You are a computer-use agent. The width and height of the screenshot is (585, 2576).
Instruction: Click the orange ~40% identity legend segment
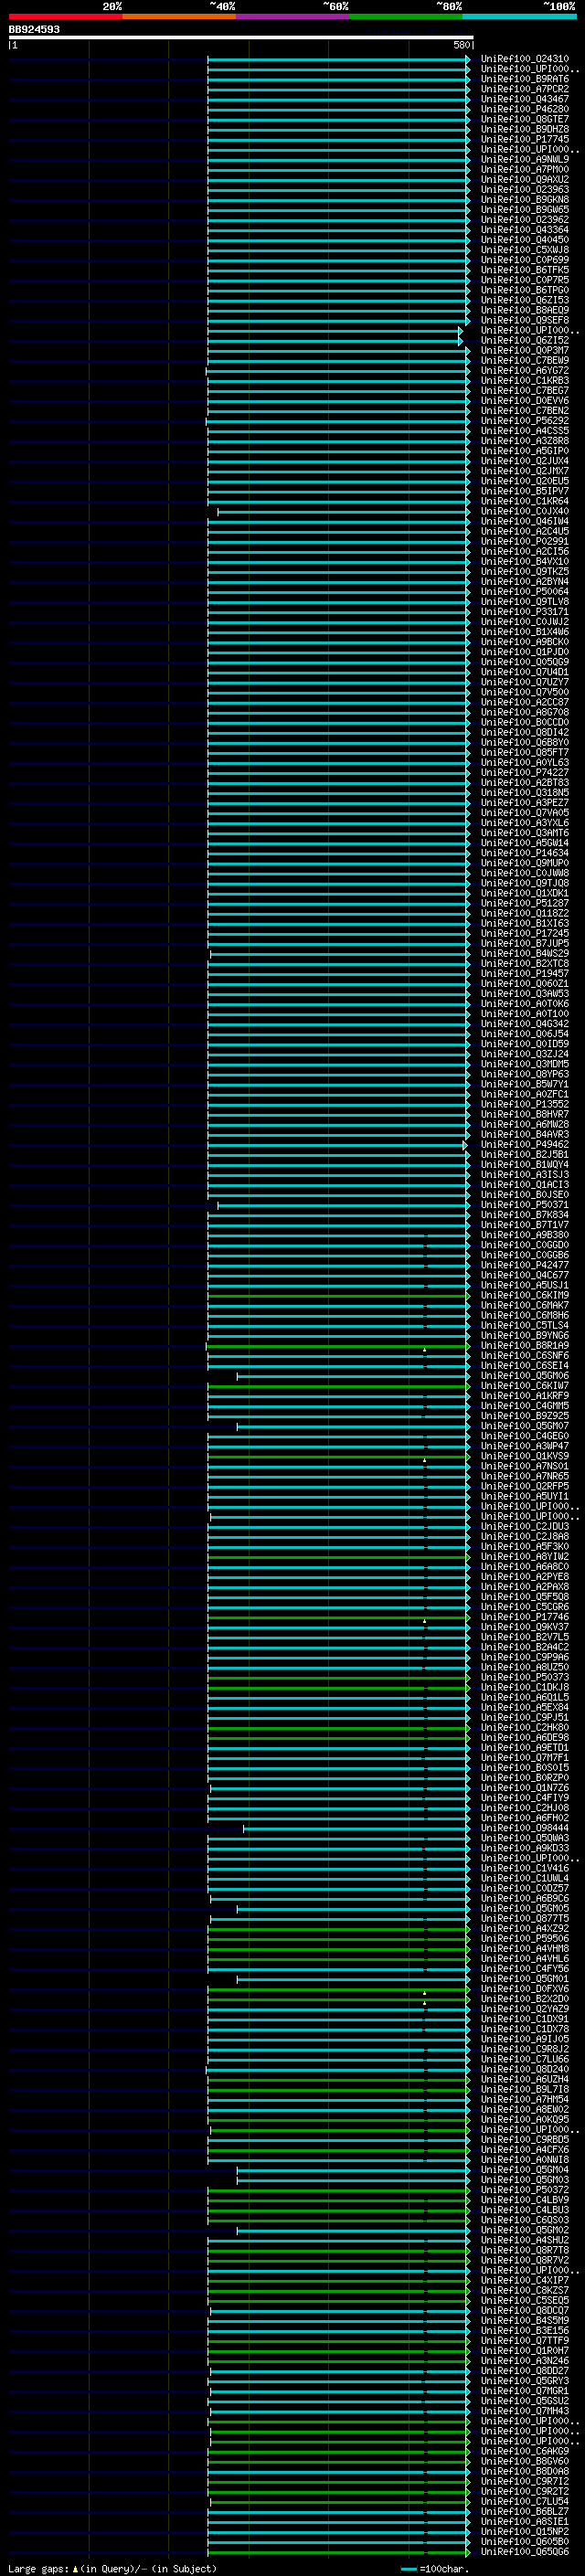(x=179, y=16)
